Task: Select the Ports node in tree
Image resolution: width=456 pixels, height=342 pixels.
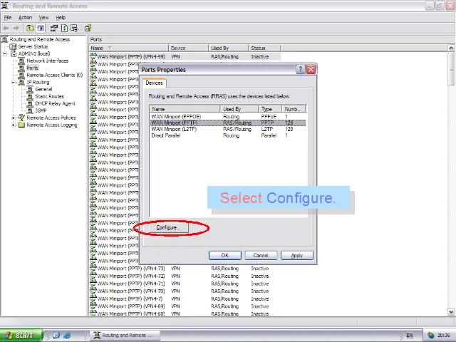Action: click(x=32, y=68)
